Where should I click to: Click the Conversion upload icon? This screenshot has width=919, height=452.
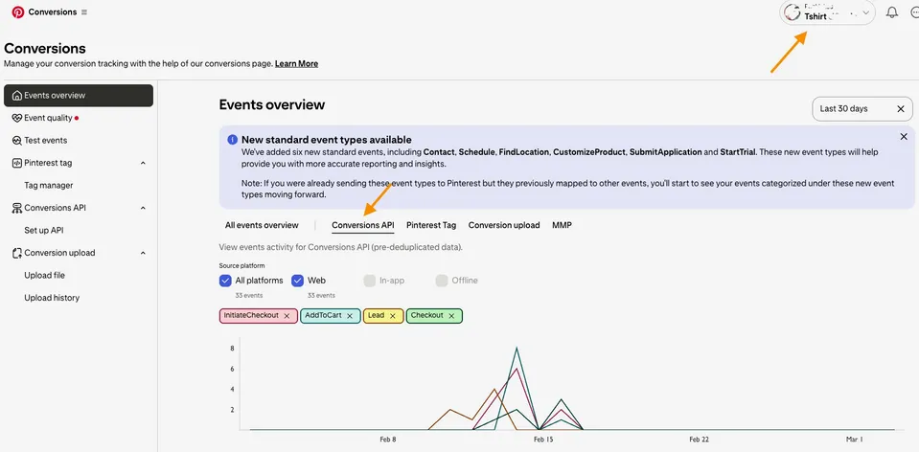point(17,253)
